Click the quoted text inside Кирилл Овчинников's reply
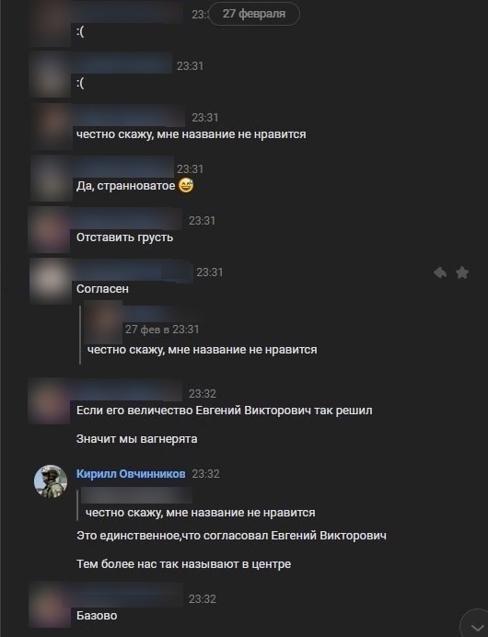The width and height of the screenshot is (488, 637). (200, 513)
